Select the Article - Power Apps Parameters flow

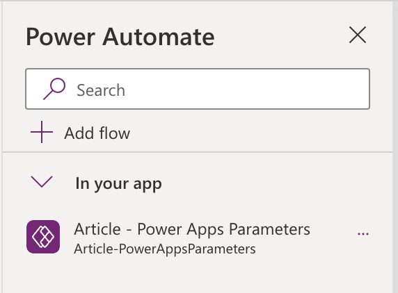[x=192, y=229]
